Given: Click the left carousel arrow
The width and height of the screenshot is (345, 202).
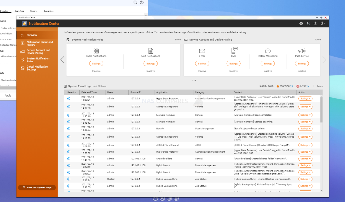Looking at the screenshot, I should [x=62, y=60].
